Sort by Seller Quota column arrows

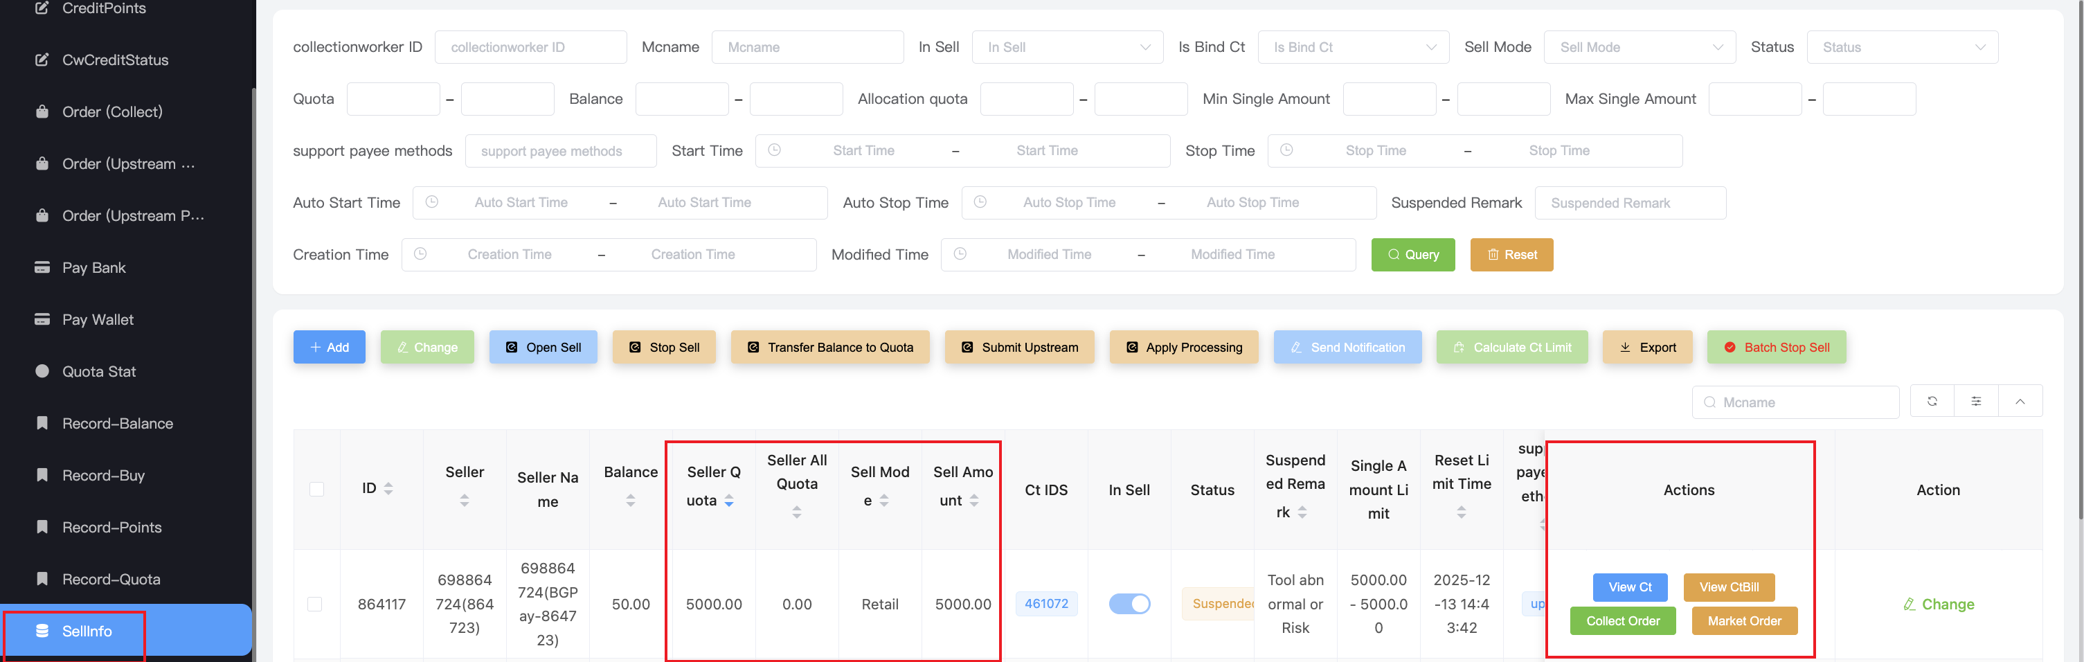click(729, 501)
